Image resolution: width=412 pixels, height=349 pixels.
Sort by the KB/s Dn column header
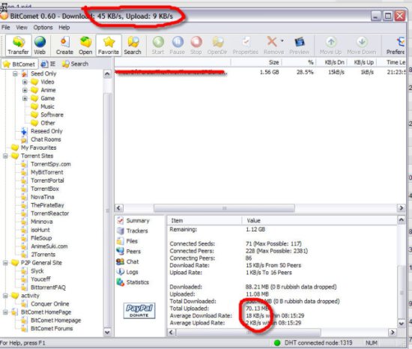pos(332,62)
